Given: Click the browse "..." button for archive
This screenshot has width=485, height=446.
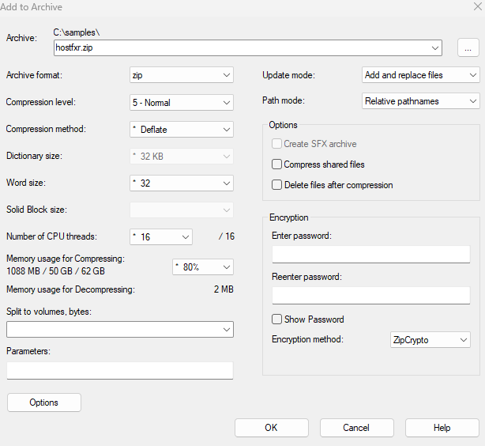Looking at the screenshot, I should [468, 48].
